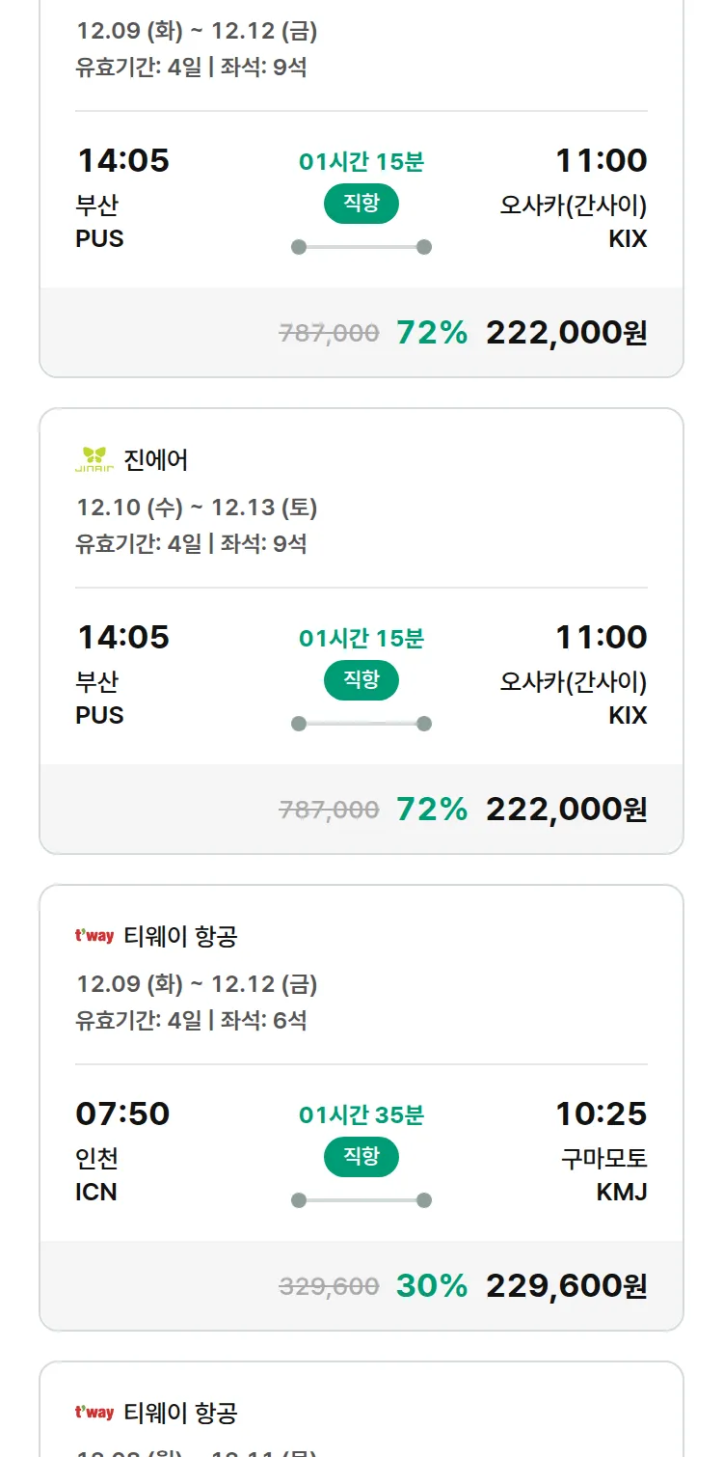723x1457 pixels.
Task: Click the route line in the 진에어 card
Action: [361, 724]
